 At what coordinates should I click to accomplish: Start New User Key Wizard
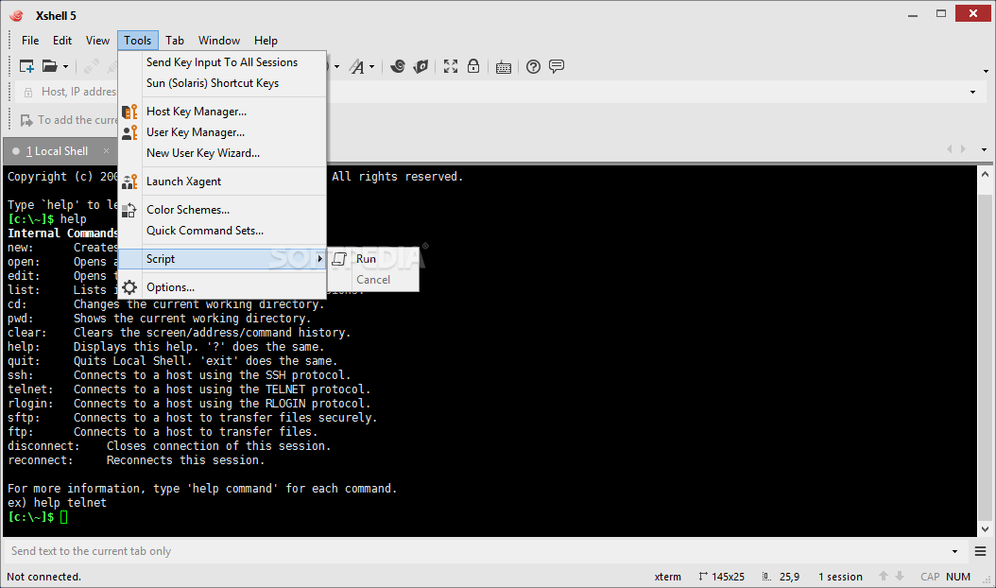222,153
